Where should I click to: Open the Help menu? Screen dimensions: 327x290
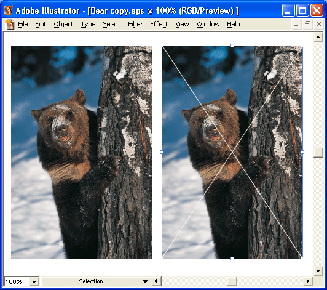[234, 24]
